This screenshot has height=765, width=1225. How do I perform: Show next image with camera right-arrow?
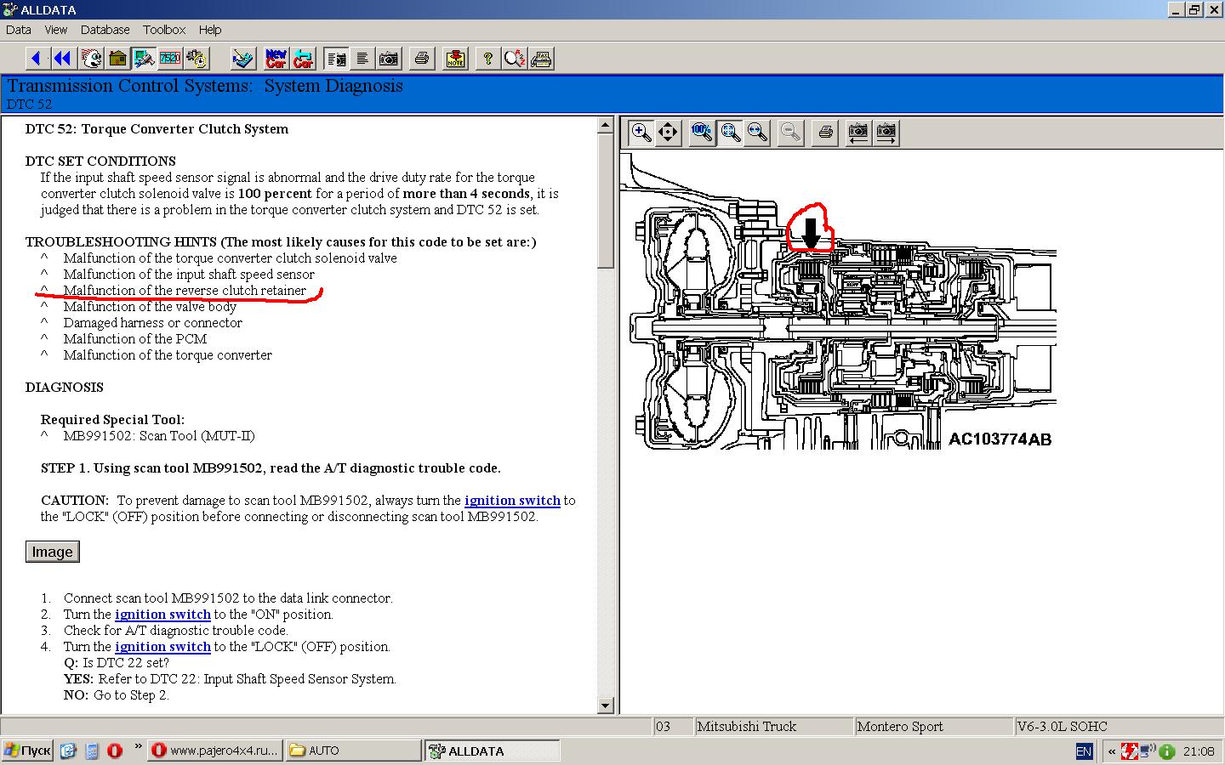point(886,133)
